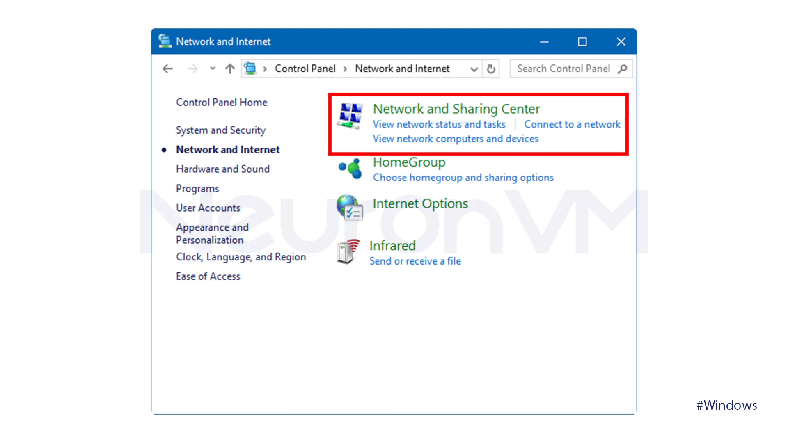Open Choose homegroup and sharing options
788x443 pixels.
463,178
